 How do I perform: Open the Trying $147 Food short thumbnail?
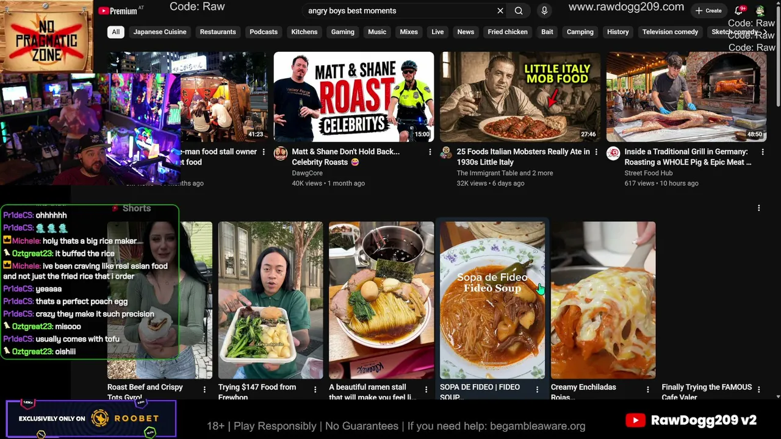tap(271, 300)
